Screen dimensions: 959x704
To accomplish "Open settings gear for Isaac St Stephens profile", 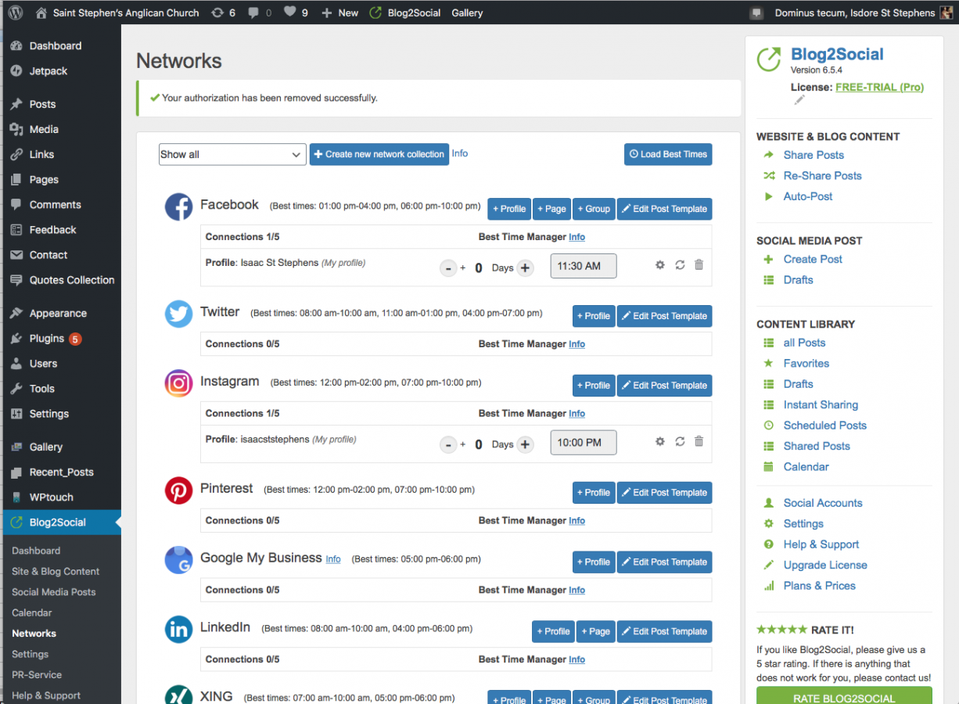I will [x=660, y=265].
